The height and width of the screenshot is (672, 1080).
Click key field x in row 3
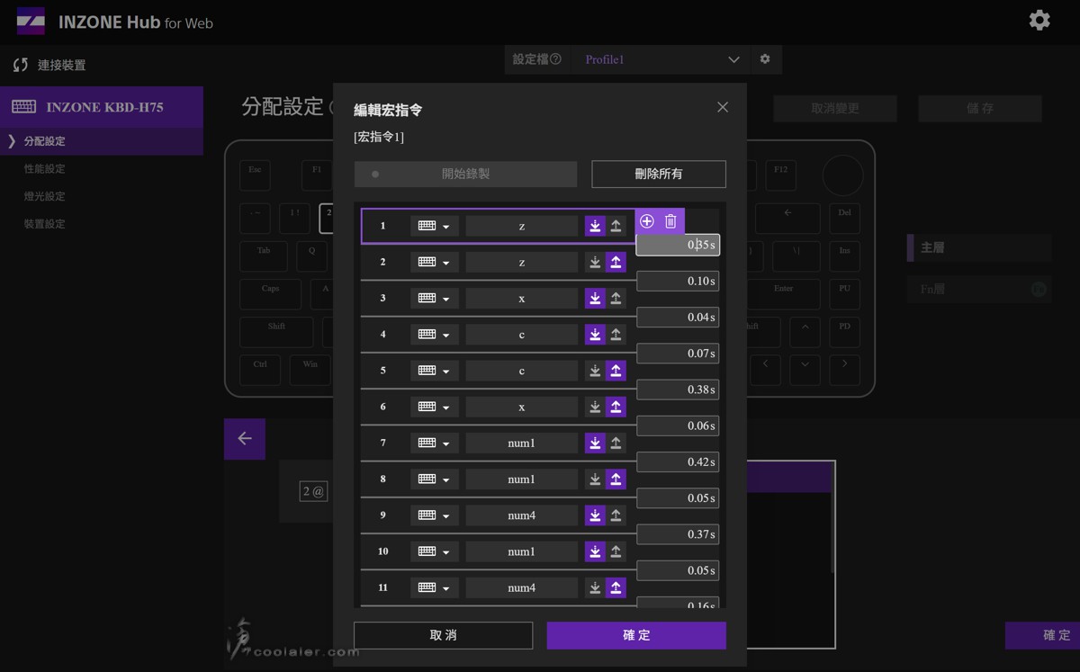click(522, 298)
